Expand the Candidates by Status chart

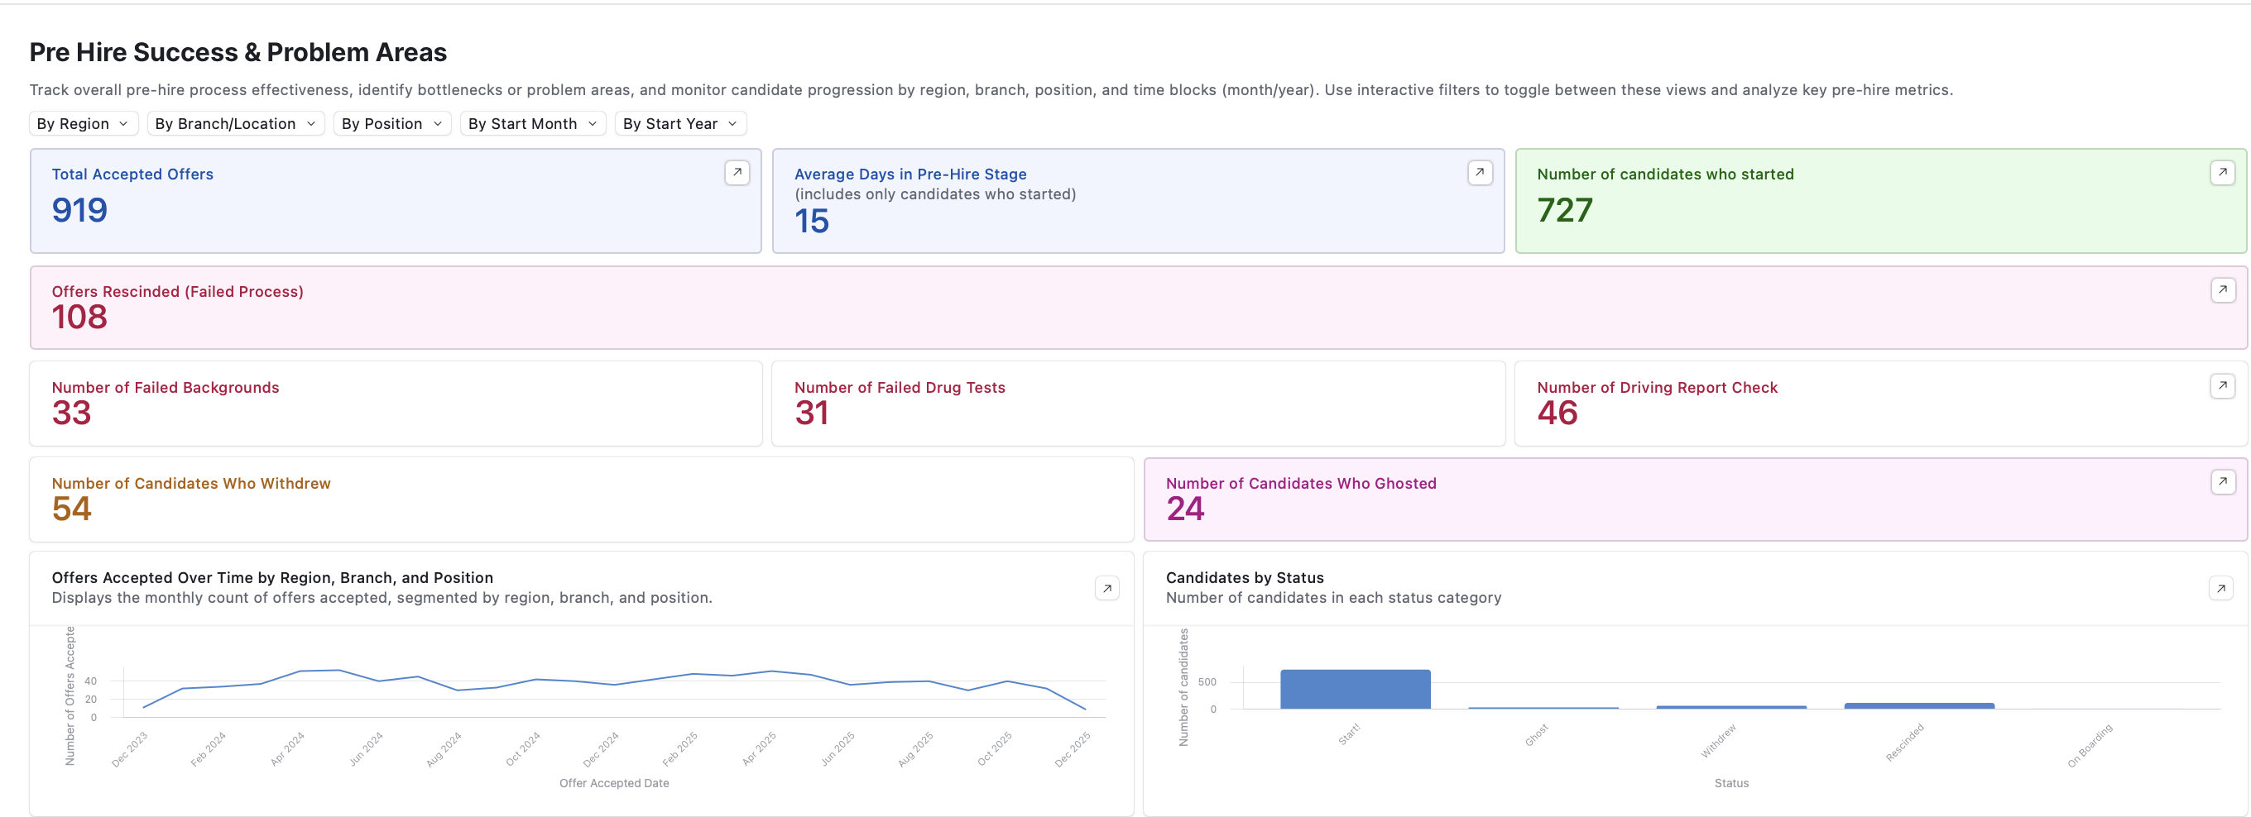[x=2220, y=588]
